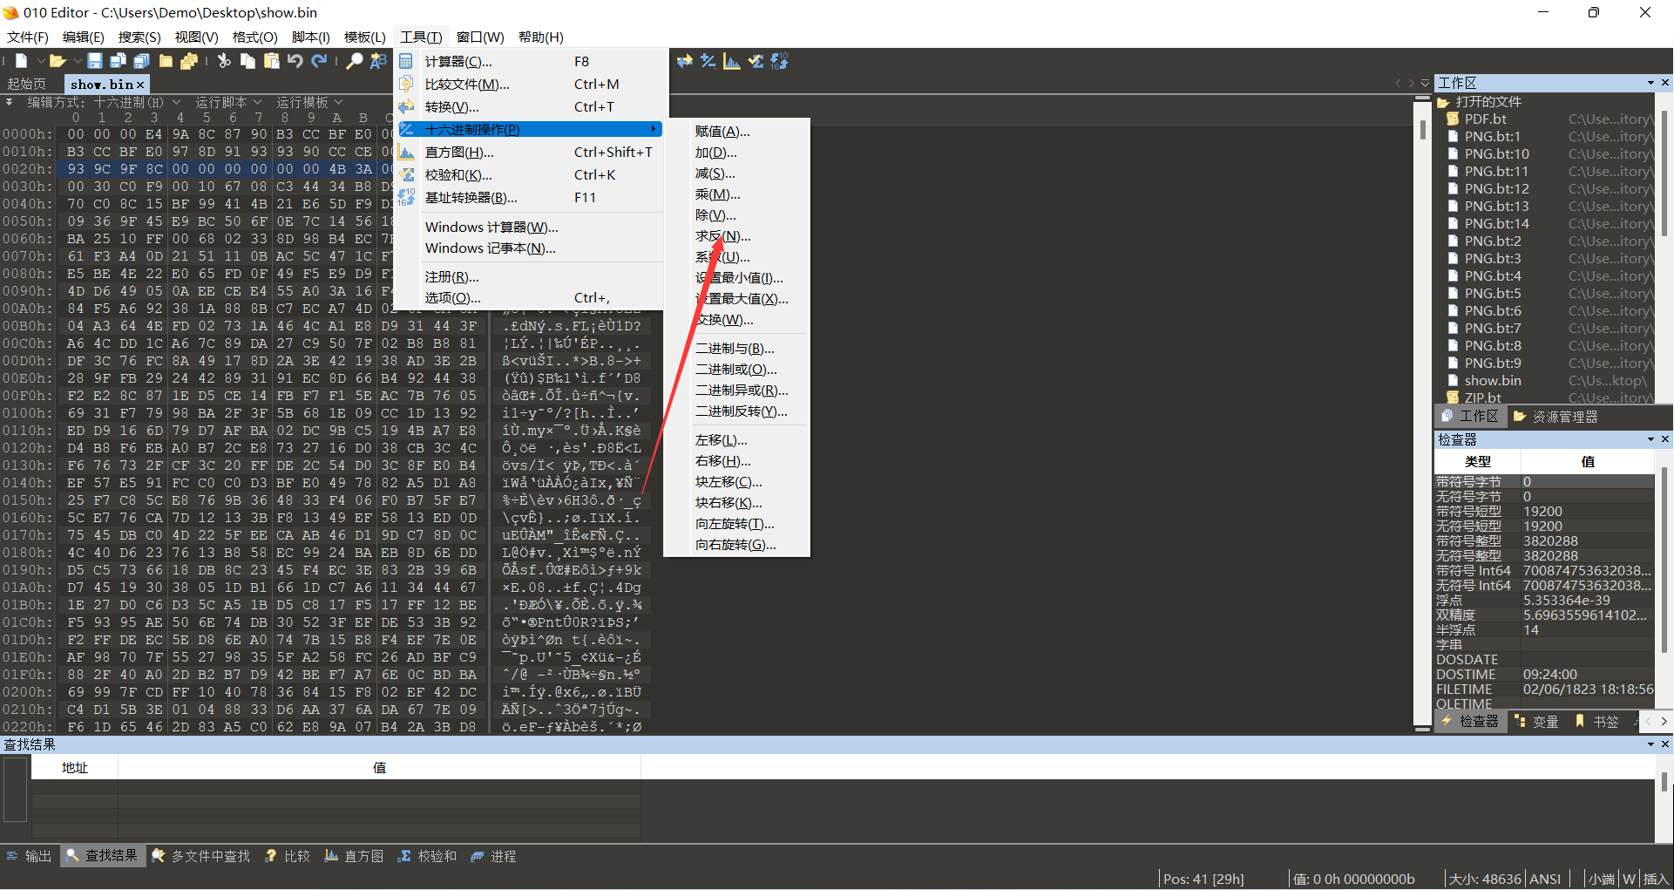Open the Templates menu
1674x890 pixels.
(x=365, y=37)
